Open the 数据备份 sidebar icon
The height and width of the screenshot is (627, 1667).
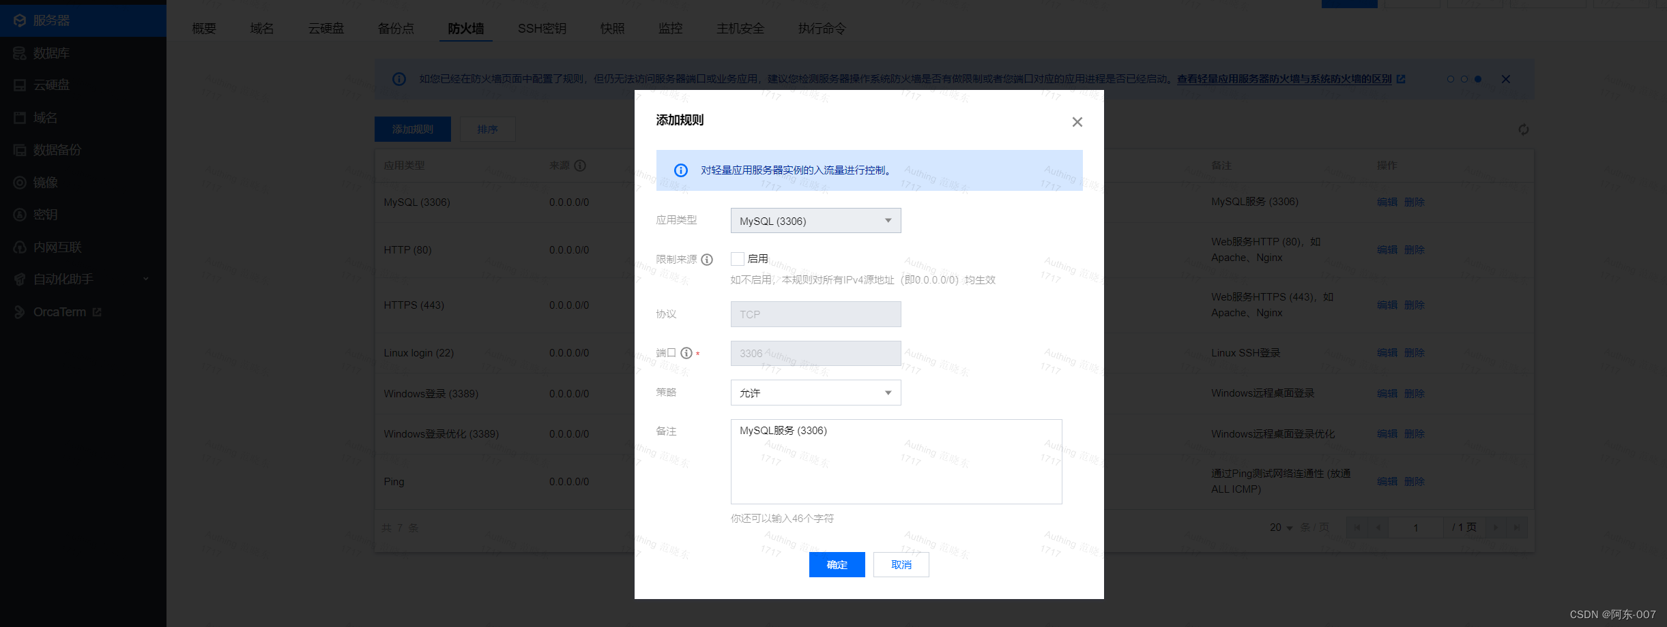point(20,150)
